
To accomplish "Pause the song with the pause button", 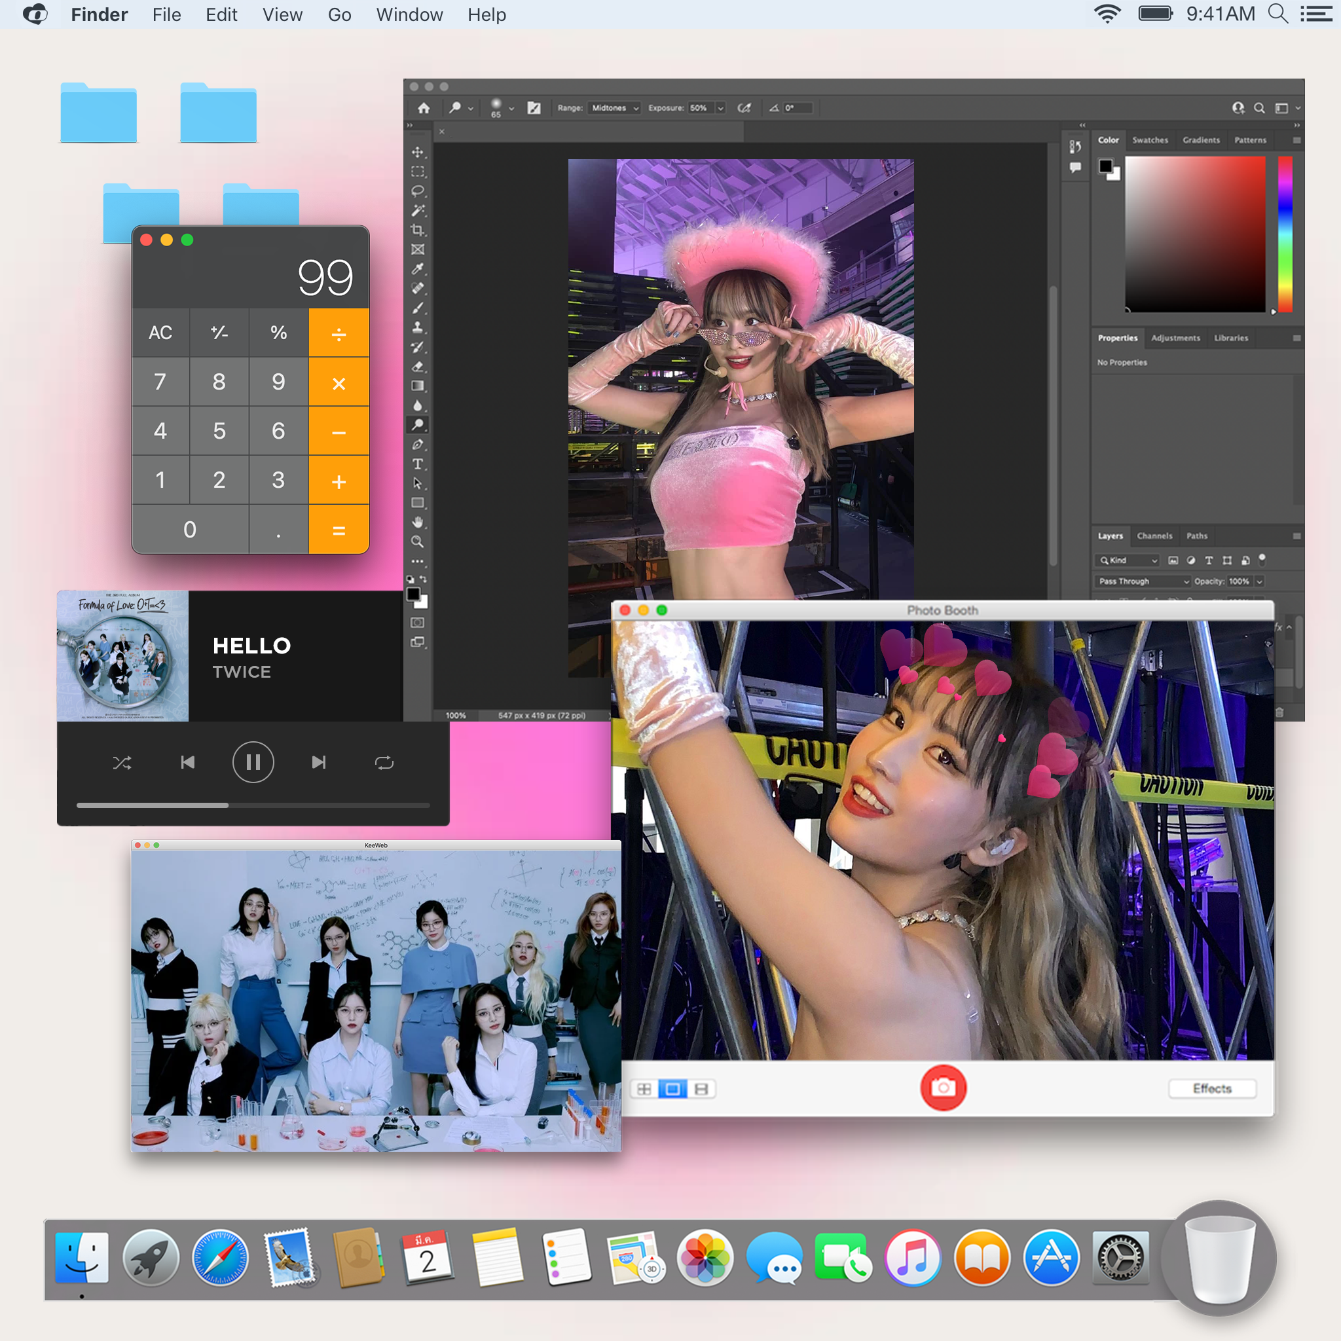I will 253,763.
